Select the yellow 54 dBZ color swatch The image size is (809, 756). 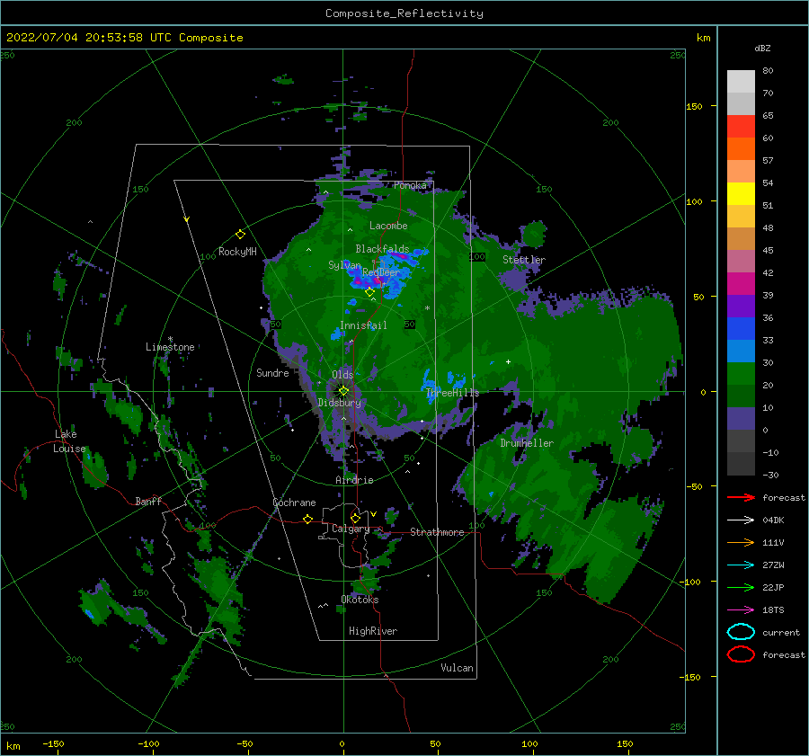[741, 193]
